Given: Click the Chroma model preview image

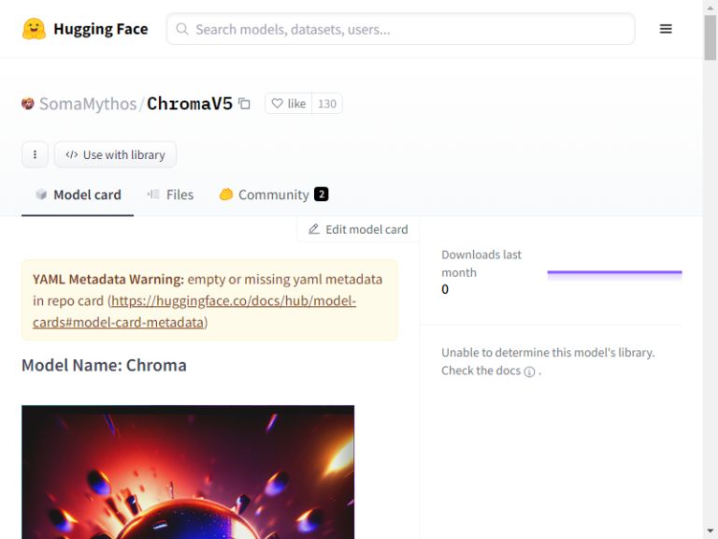Looking at the screenshot, I should click(x=188, y=472).
